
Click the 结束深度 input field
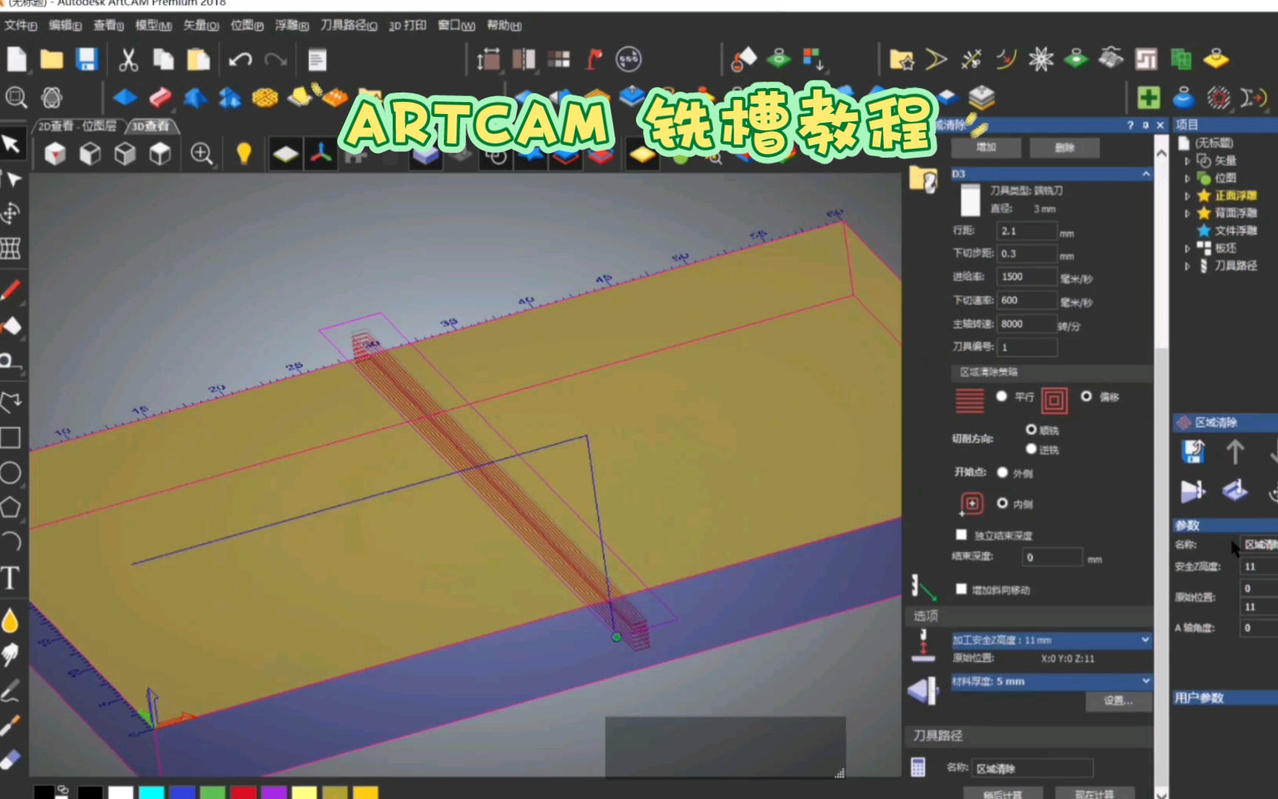pyautogui.click(x=1052, y=557)
